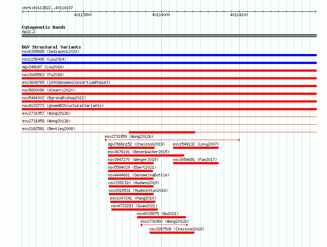The image size is (327, 247).
Task: Select the 6p21.2 band label
Action: click(29, 32)
